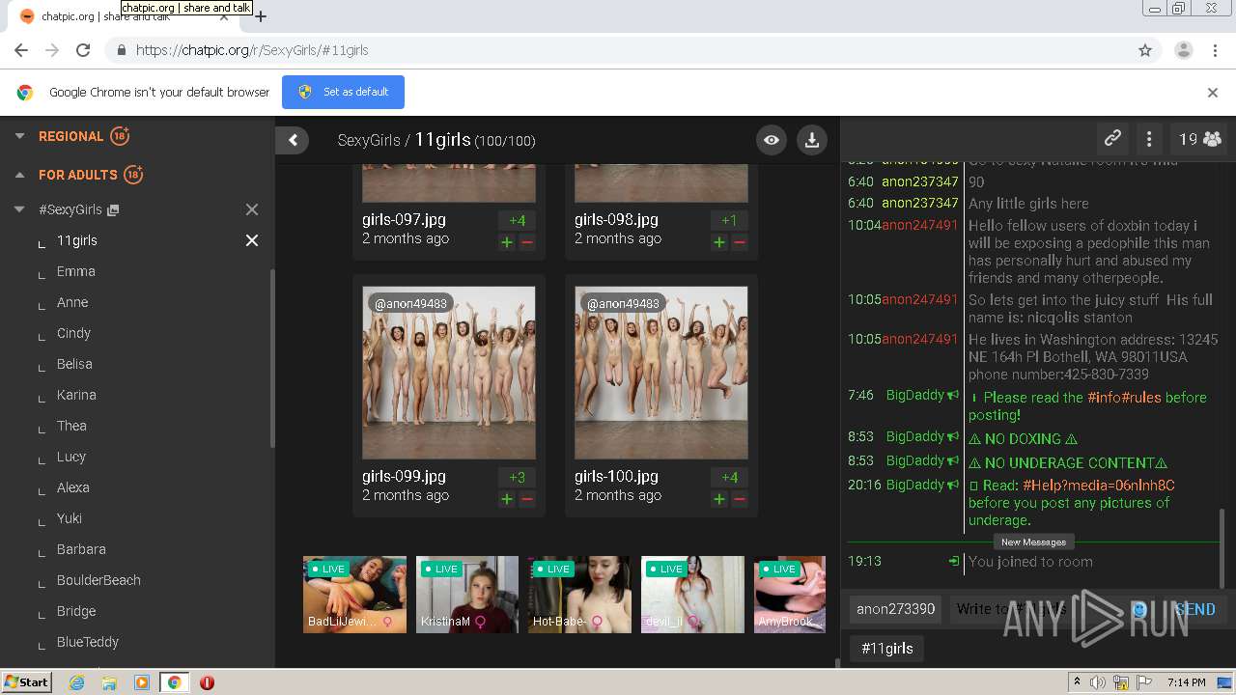Upvote girls-097.jpg with the green plus
This screenshot has height=695, width=1236.
coord(506,242)
